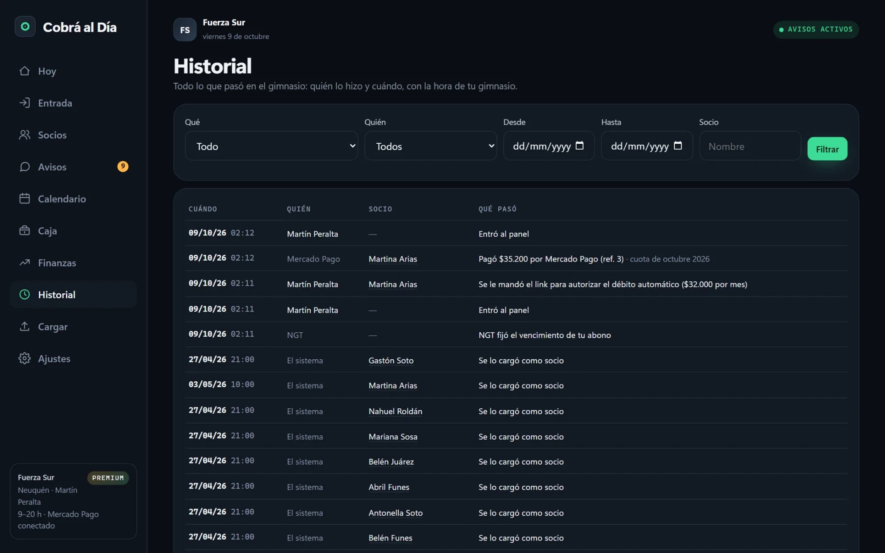Open socio link Nahuel Roldán
Image resolution: width=885 pixels, height=553 pixels.
395,411
